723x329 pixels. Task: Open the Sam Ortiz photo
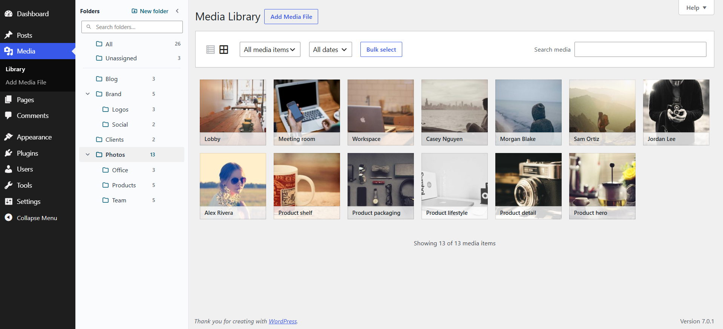coord(602,112)
